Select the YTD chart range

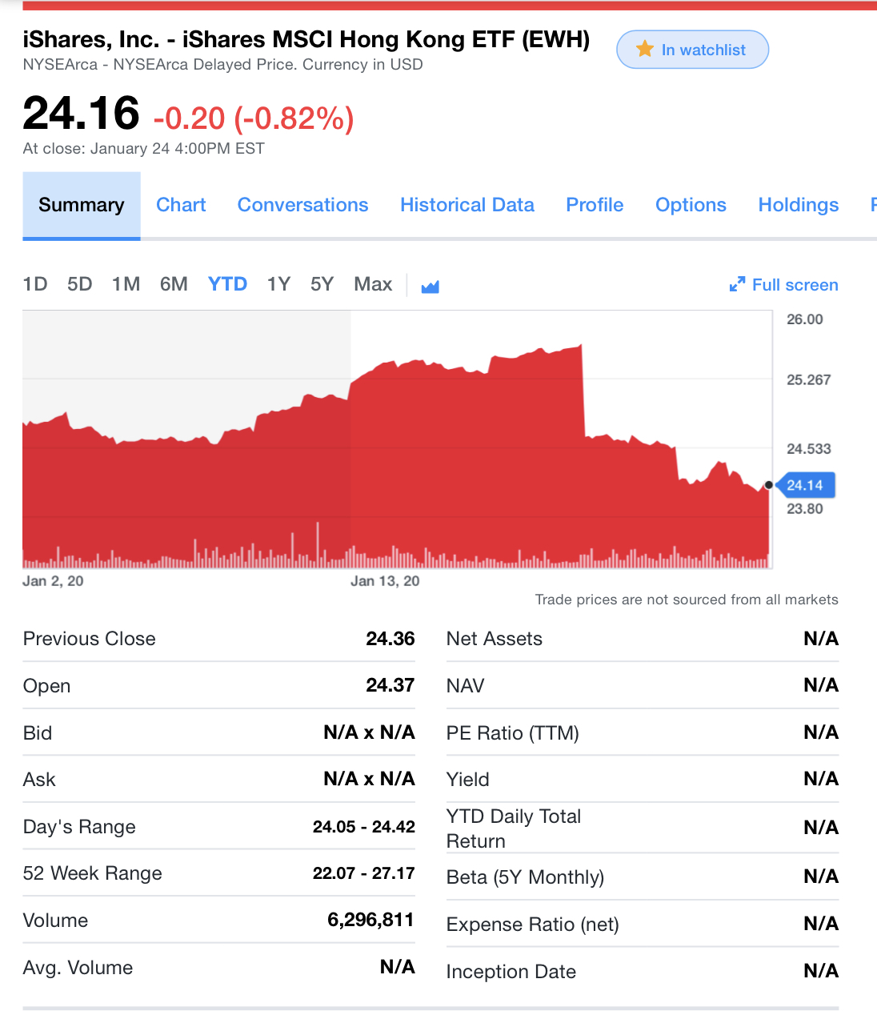pos(227,284)
